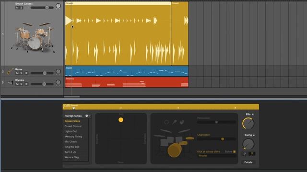Toggle the crash cymbals in the kit
Viewport: 307px width, 172px height.
175,130
